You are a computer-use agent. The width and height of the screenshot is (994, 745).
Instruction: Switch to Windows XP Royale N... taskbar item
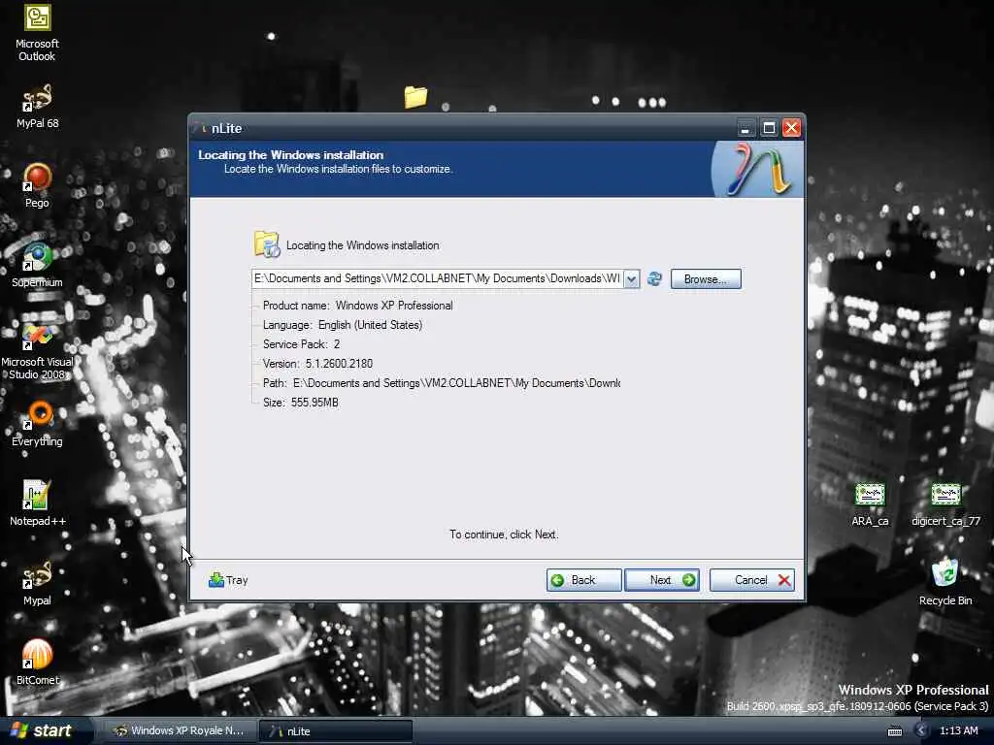(x=179, y=731)
